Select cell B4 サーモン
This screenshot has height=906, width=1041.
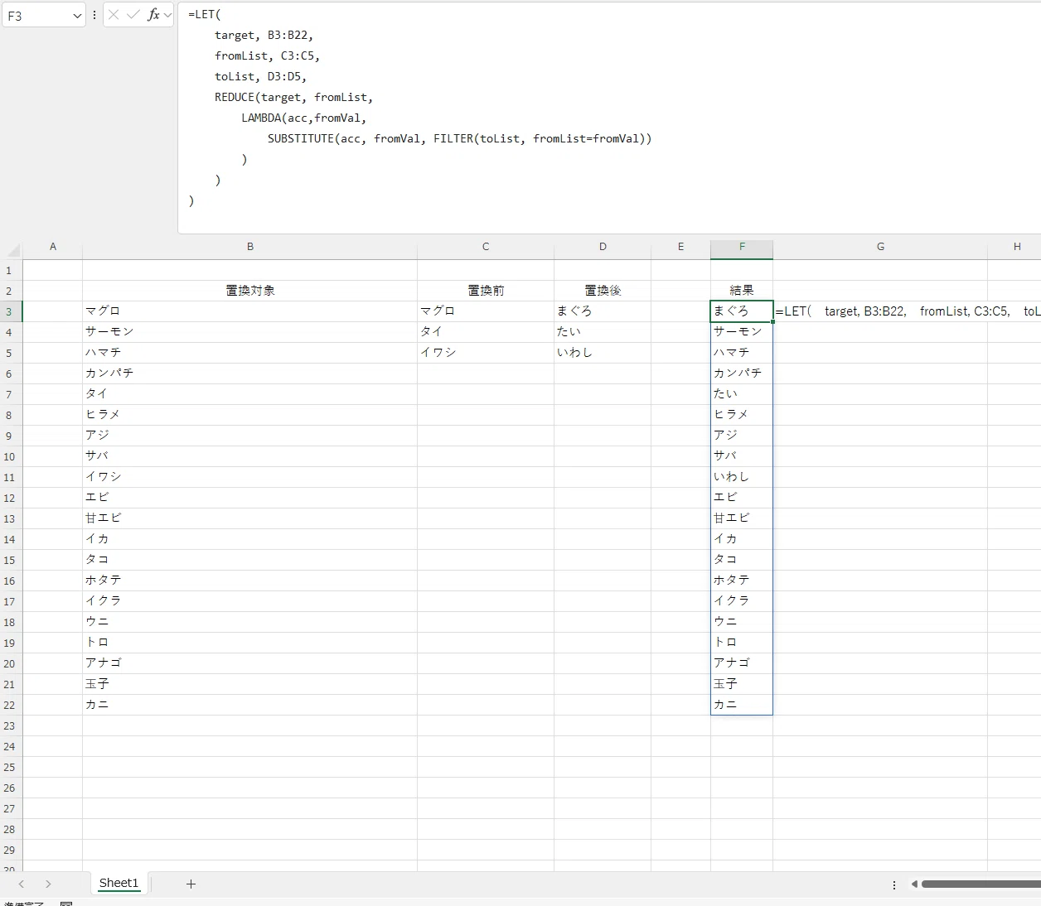tap(250, 332)
